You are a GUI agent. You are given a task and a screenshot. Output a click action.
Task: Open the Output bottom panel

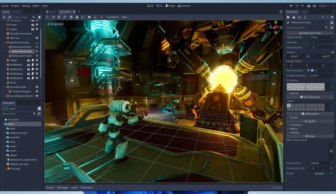tap(50, 188)
